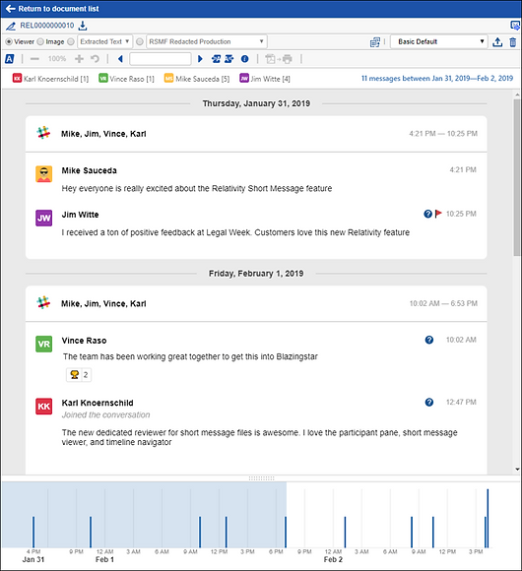
Task: Zoom out with the minus icon
Action: 34,59
